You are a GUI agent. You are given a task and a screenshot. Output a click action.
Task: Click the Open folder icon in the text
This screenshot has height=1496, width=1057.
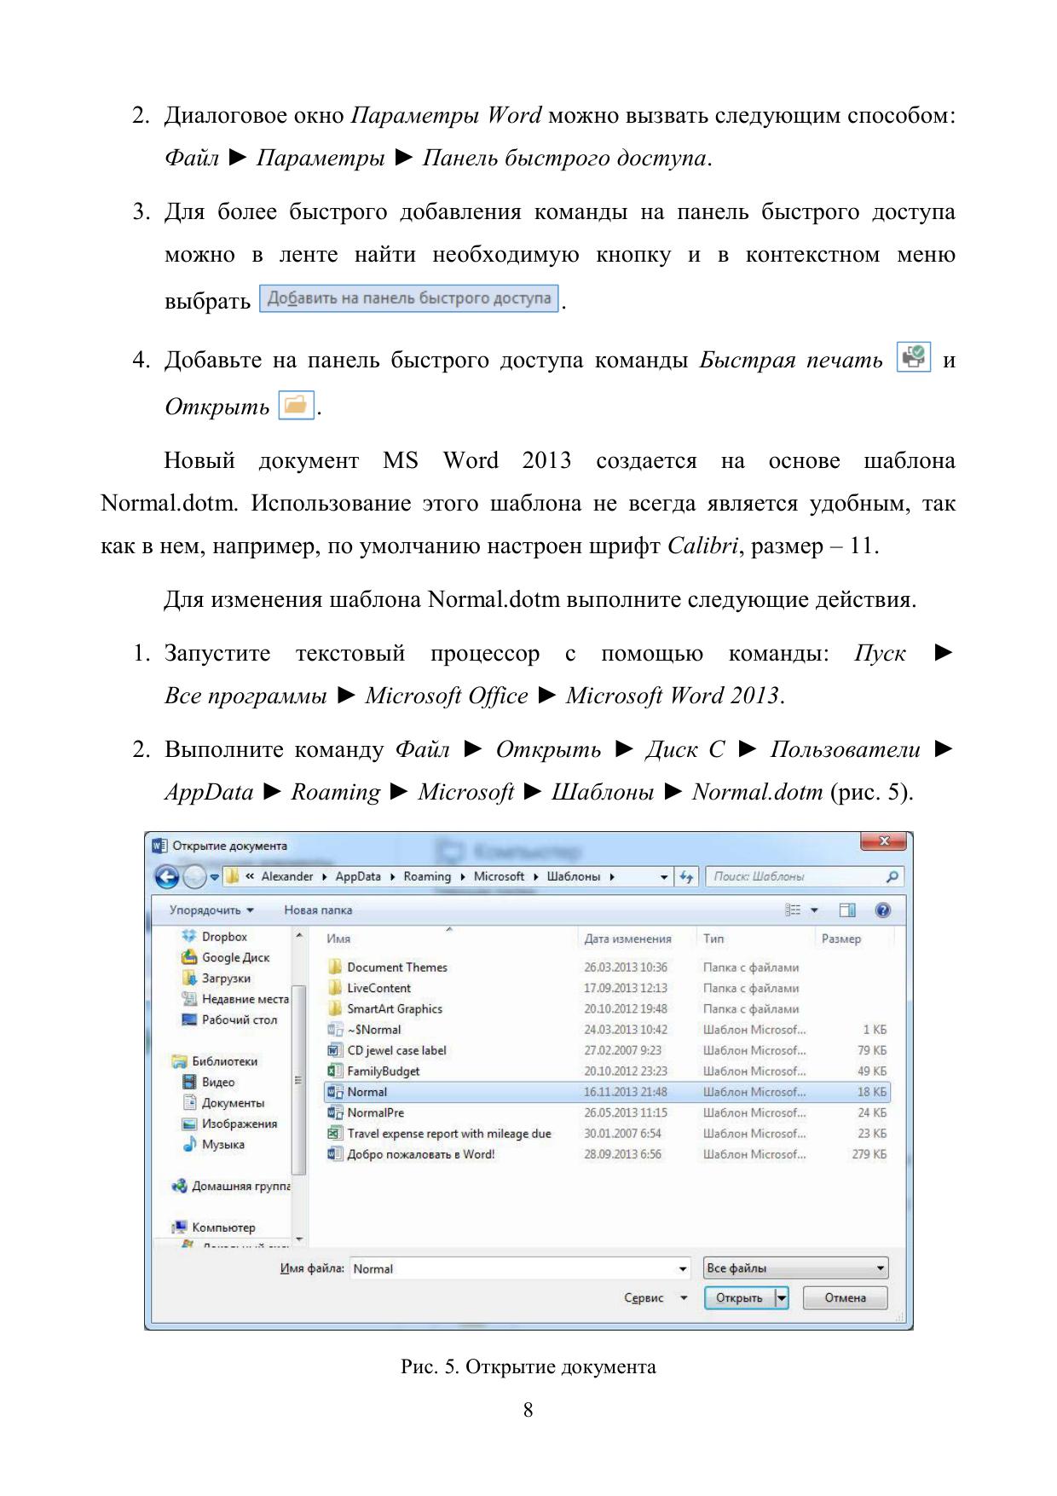pos(296,405)
